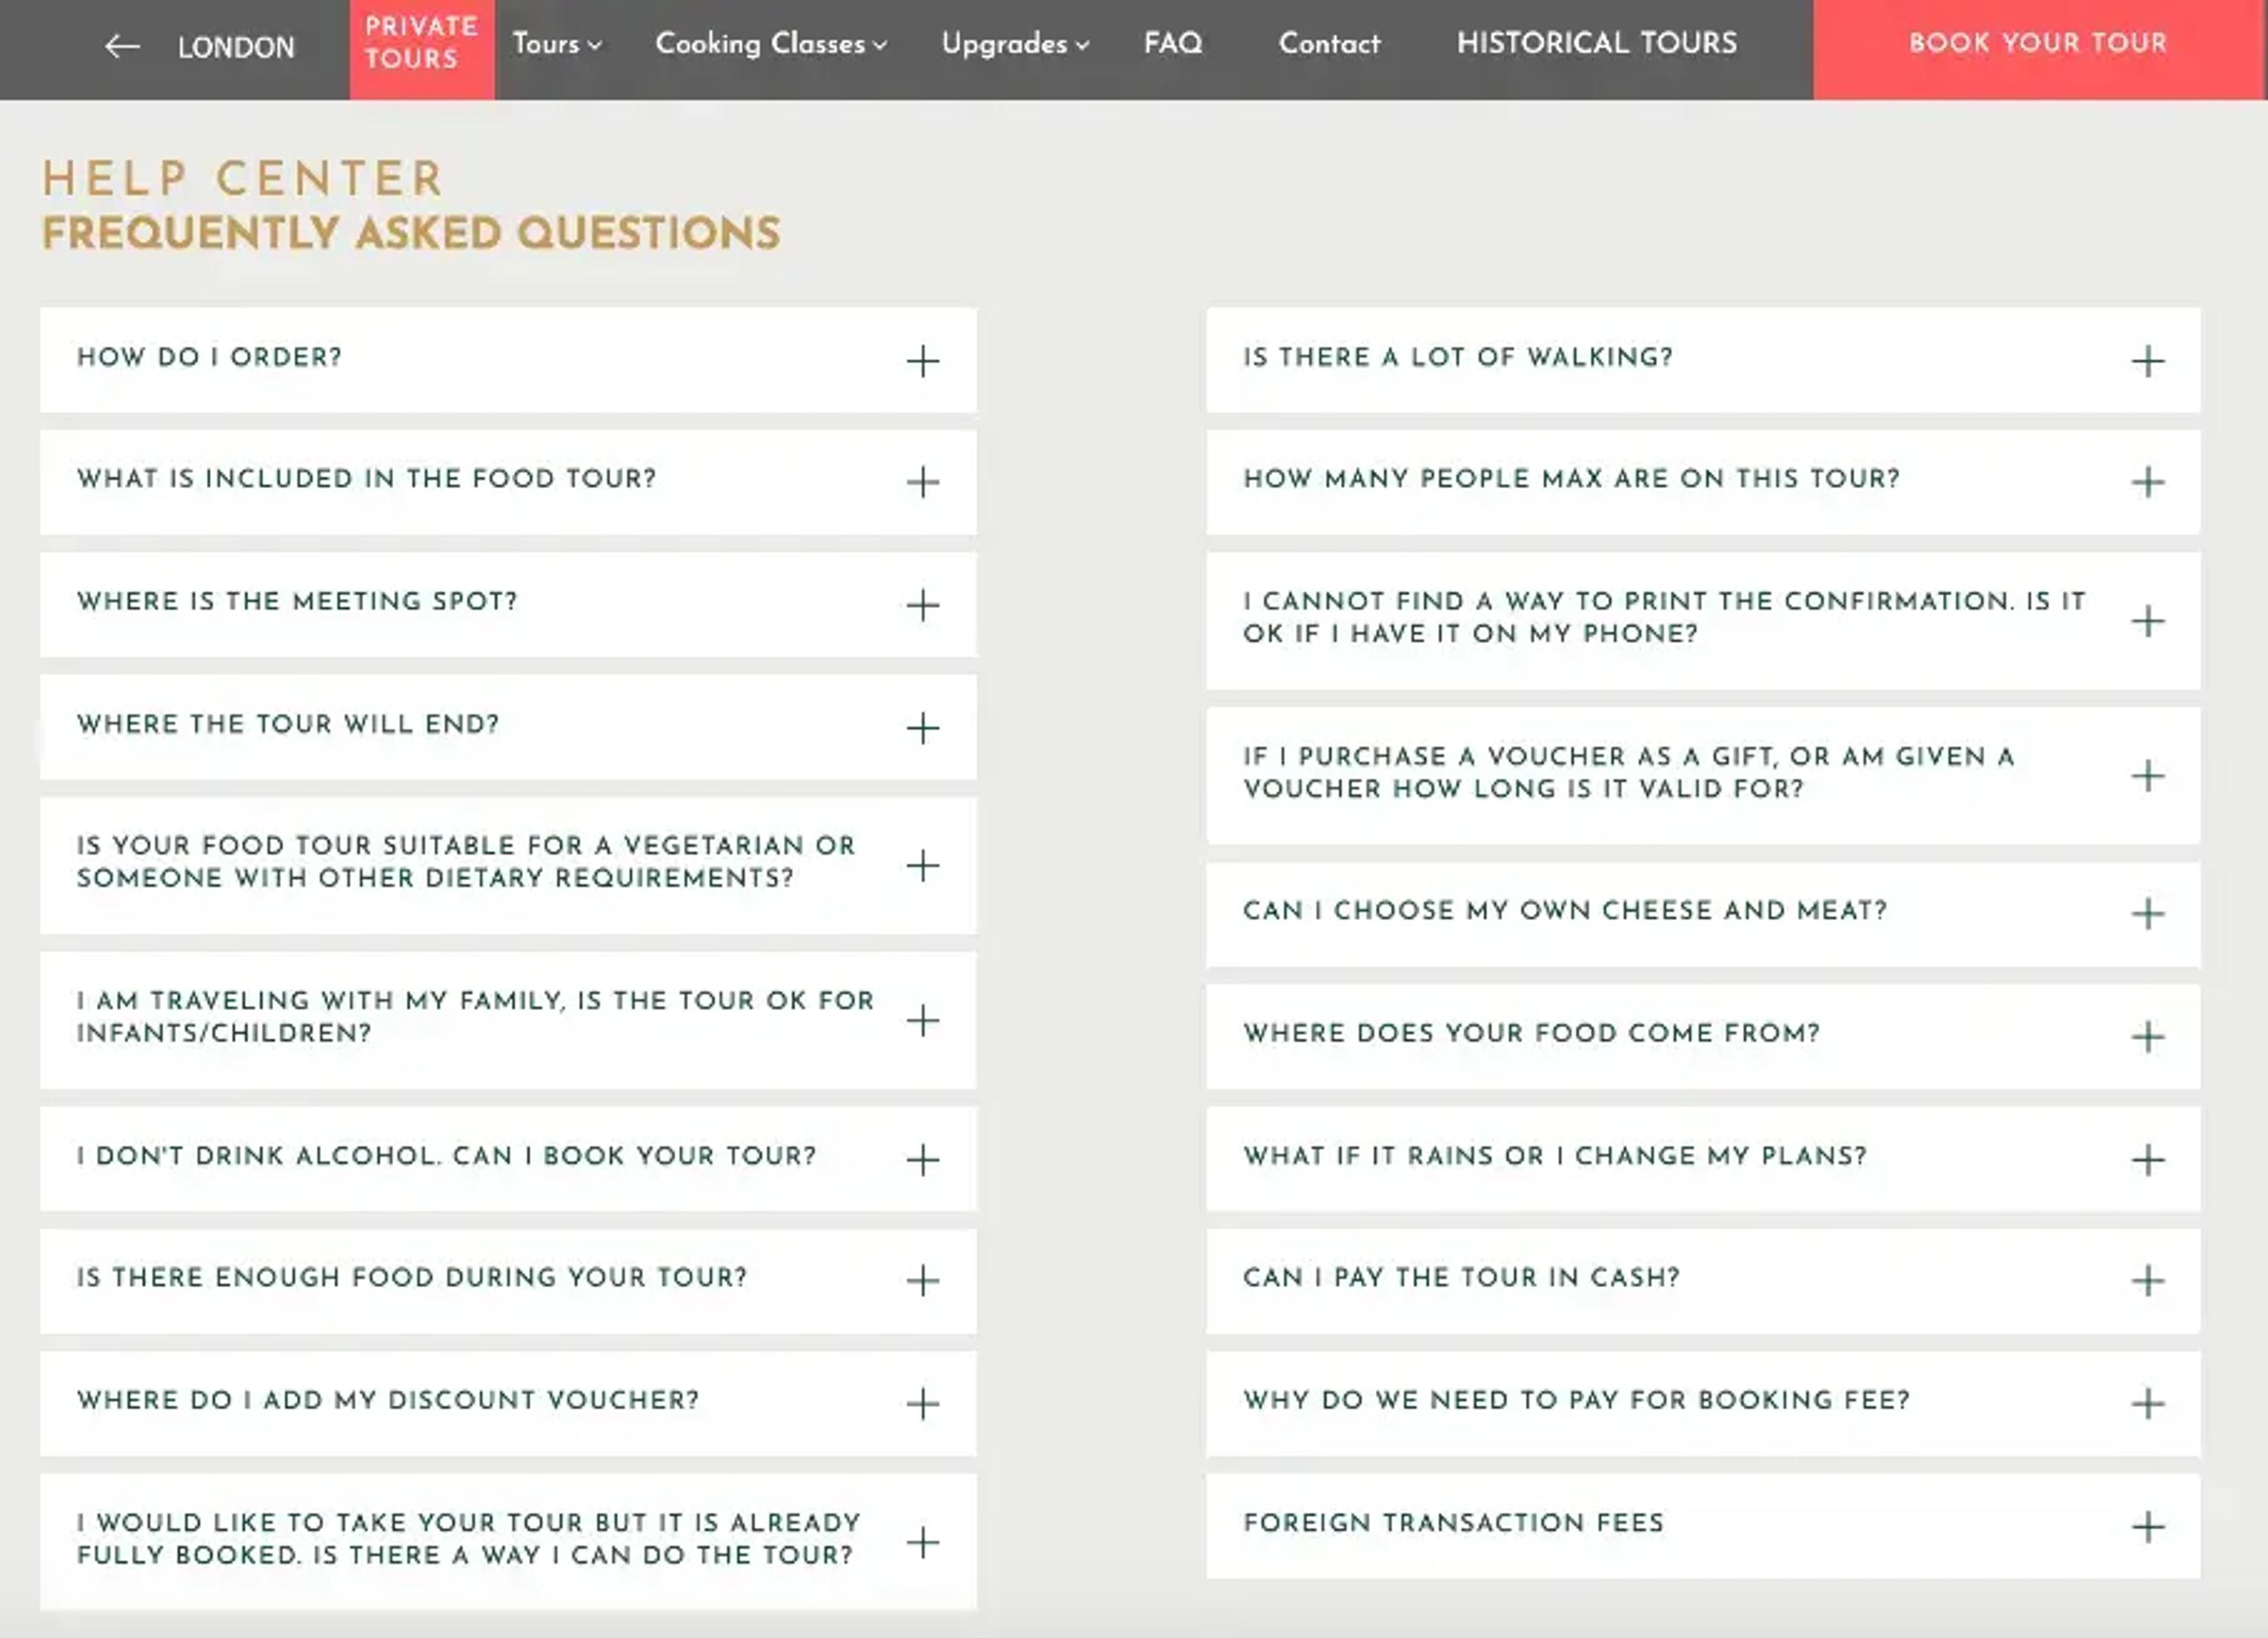Viewport: 2268px width, 1638px height.
Task: Expand 'What if it rains or I change my plans?'
Action: 1703,1159
